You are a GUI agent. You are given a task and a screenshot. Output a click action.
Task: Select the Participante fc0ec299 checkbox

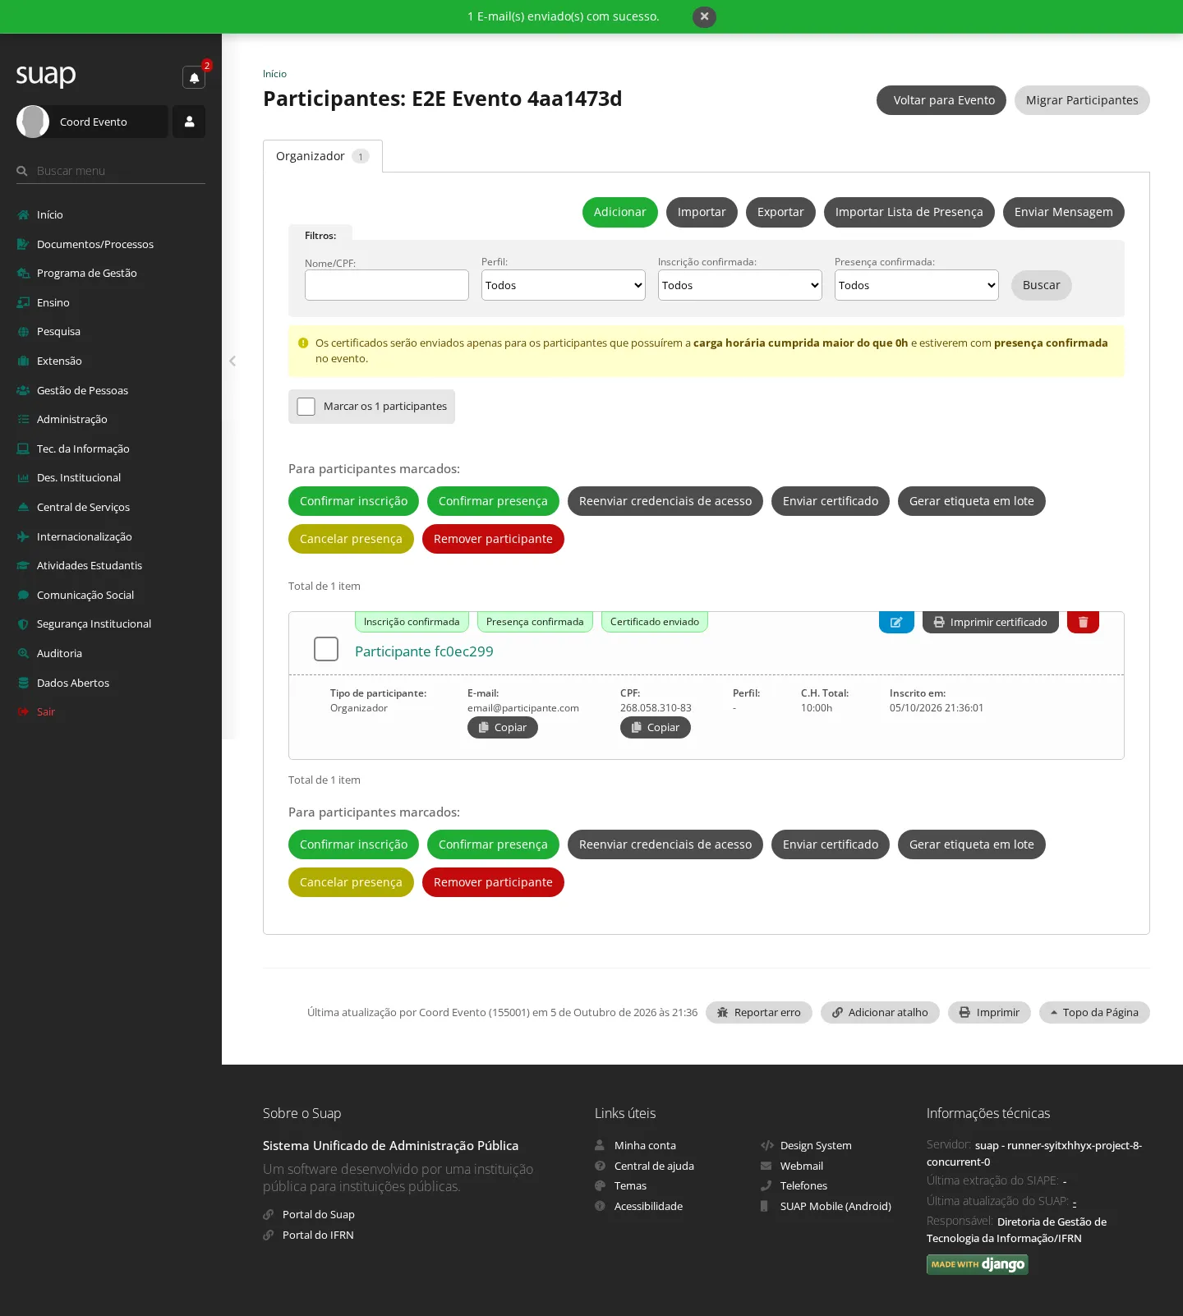(x=326, y=649)
